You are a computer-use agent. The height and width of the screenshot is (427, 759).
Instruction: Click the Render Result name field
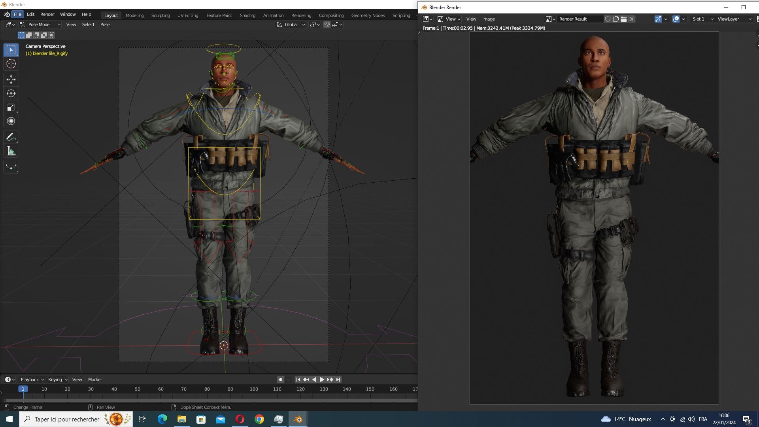coord(580,19)
